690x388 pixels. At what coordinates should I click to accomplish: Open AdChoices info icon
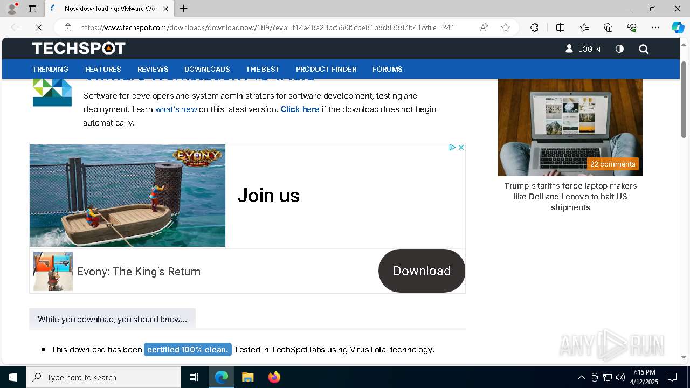(452, 148)
